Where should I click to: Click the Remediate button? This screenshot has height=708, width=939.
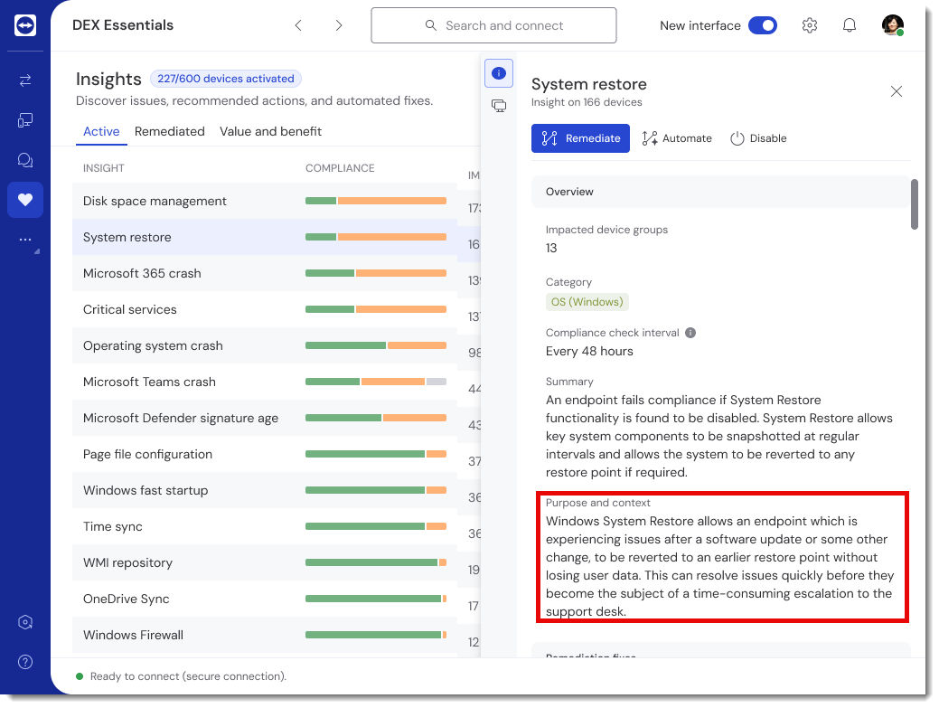click(x=580, y=138)
